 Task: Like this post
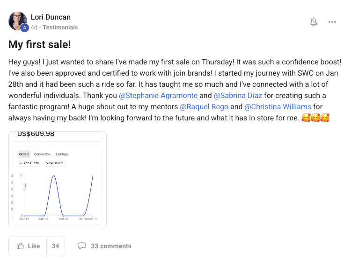(28, 246)
